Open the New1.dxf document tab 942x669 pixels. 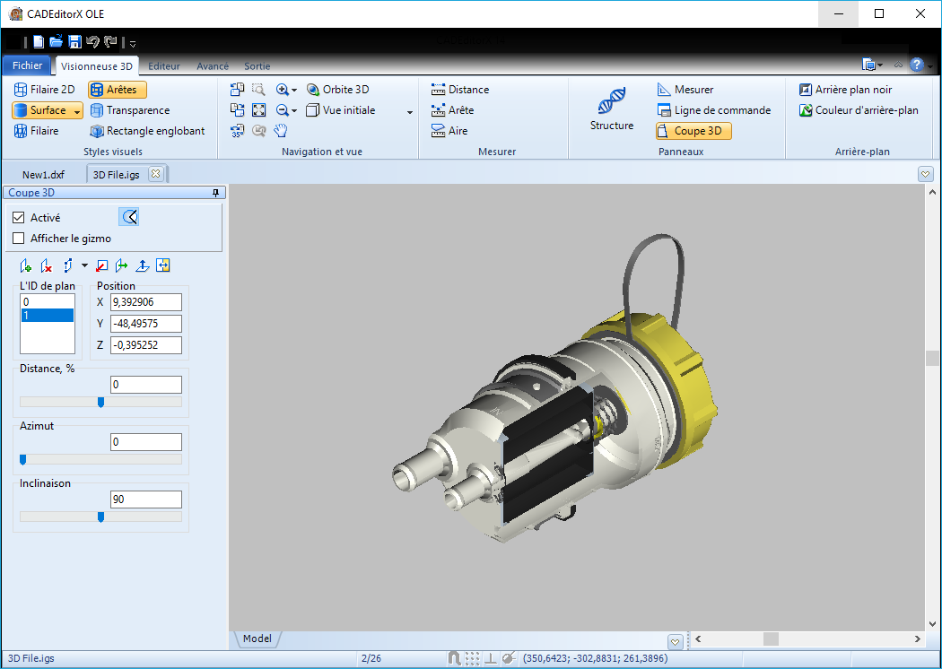pyautogui.click(x=43, y=174)
